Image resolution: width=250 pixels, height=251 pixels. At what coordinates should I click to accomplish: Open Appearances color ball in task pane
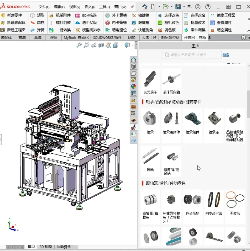coord(133,86)
